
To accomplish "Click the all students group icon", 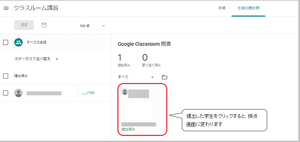I will click(x=18, y=42).
